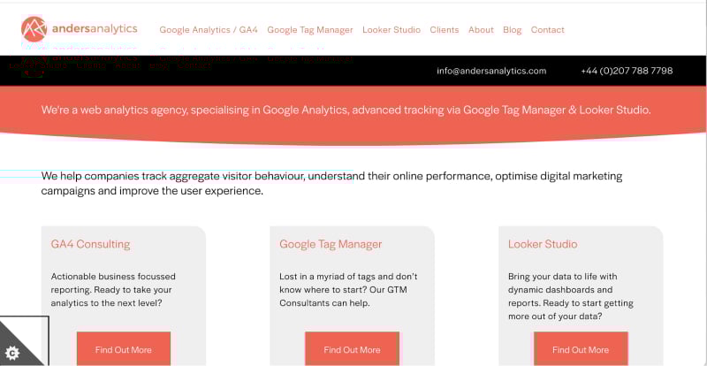Click Find Out More under Google Tag Manager

pos(352,349)
